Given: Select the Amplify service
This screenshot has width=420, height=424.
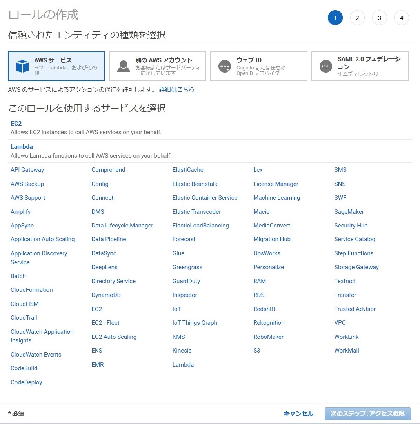Looking at the screenshot, I should point(20,212).
